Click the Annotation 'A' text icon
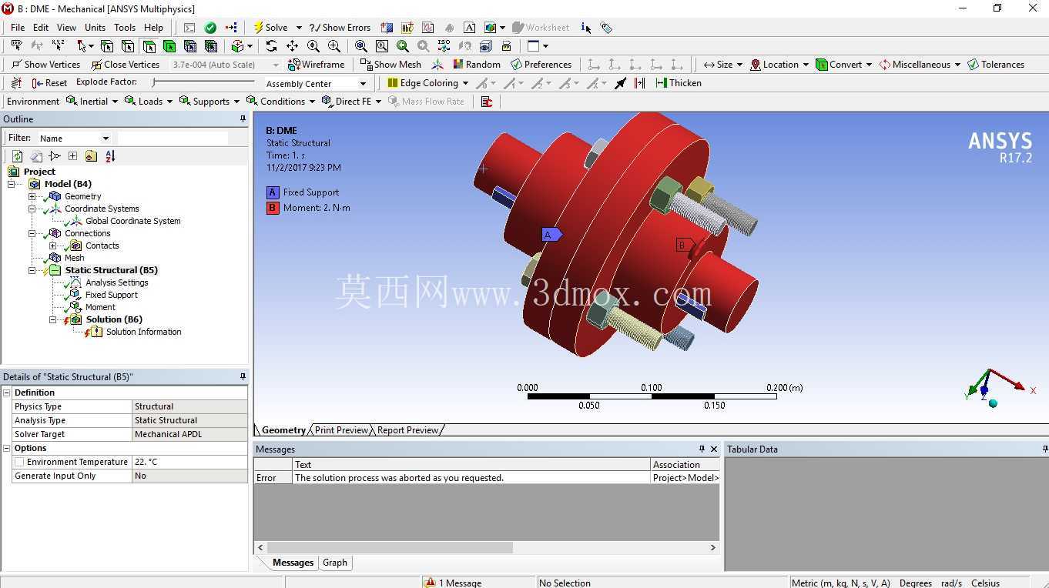The width and height of the screenshot is (1049, 588). tap(470, 28)
